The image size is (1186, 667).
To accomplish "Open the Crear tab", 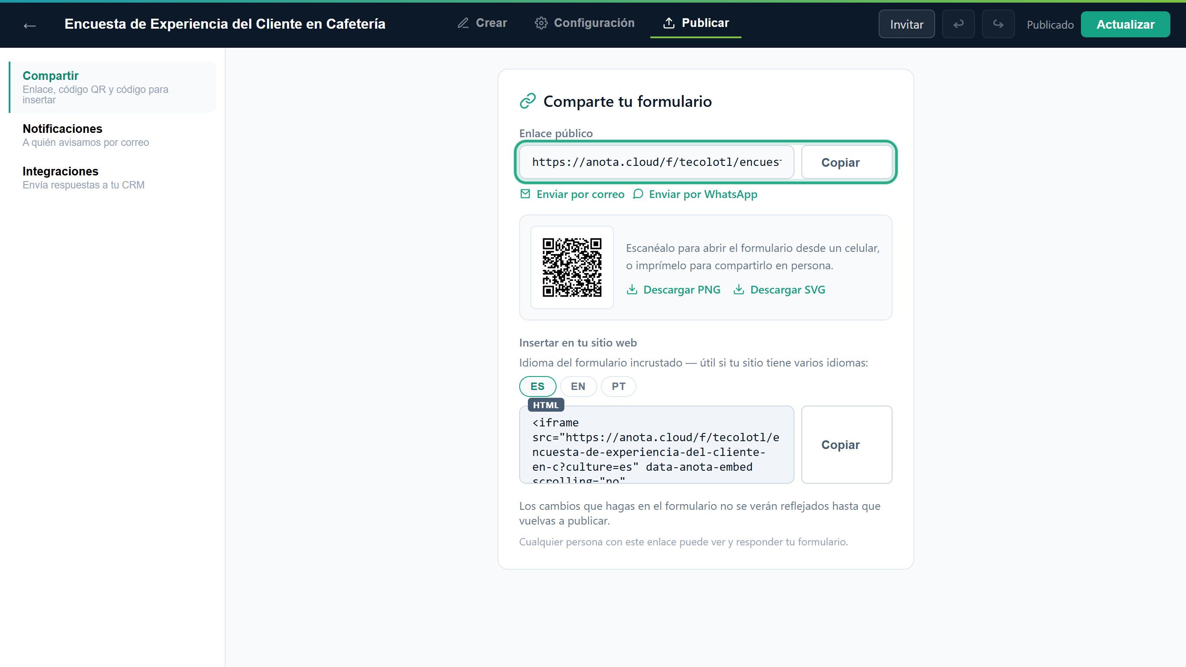I will 481,23.
